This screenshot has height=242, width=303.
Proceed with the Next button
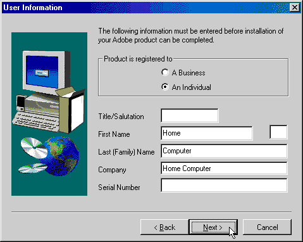tap(213, 227)
